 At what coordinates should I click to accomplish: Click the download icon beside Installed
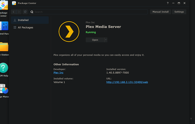[x=15, y=20]
